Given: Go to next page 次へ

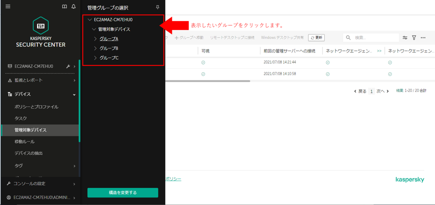Looking at the screenshot, I should pos(382,91).
